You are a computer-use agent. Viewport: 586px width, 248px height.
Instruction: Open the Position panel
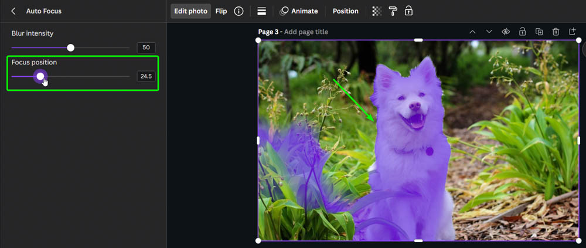(345, 11)
